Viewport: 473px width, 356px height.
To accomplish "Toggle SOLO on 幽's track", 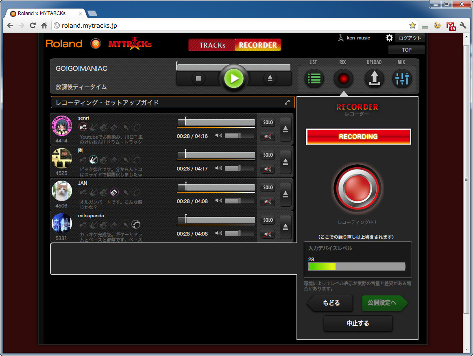I will [x=268, y=155].
